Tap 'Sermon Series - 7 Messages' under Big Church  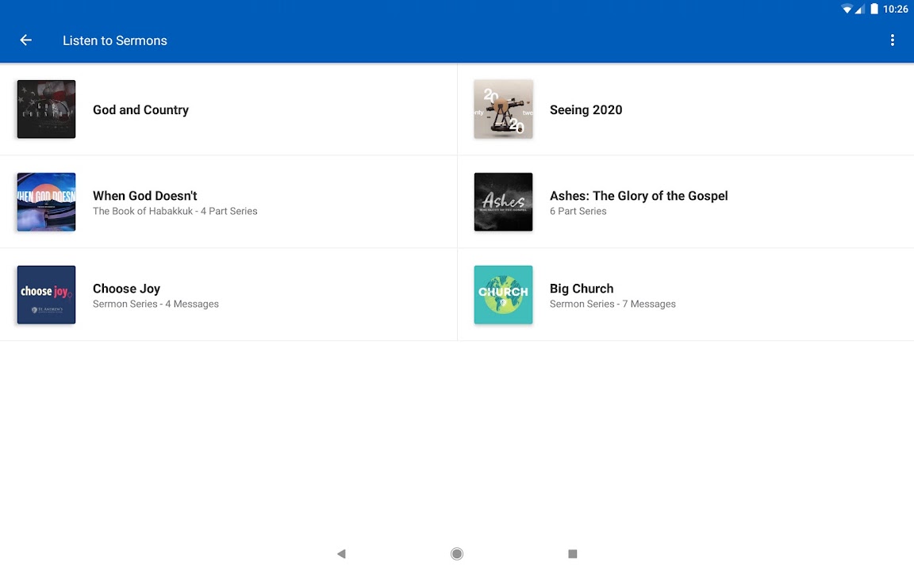613,304
